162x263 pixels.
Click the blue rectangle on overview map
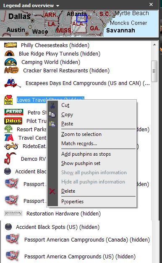(82, 19)
